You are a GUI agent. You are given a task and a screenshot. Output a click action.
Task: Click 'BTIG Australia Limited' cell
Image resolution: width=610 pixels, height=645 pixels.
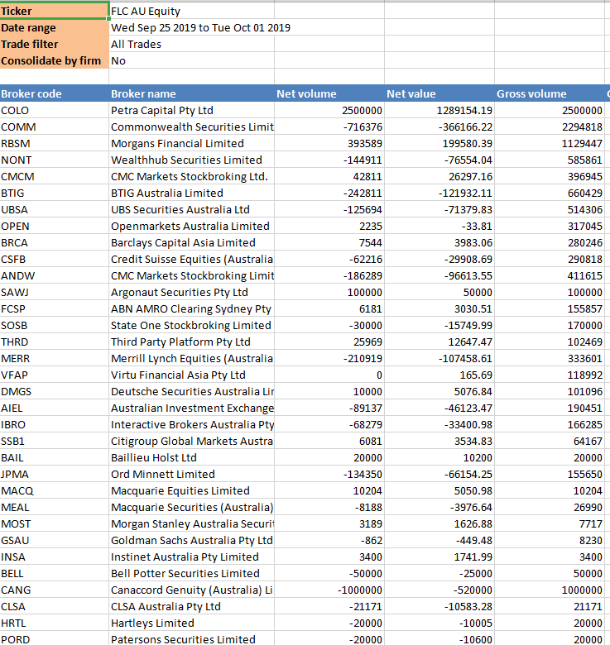(192, 193)
